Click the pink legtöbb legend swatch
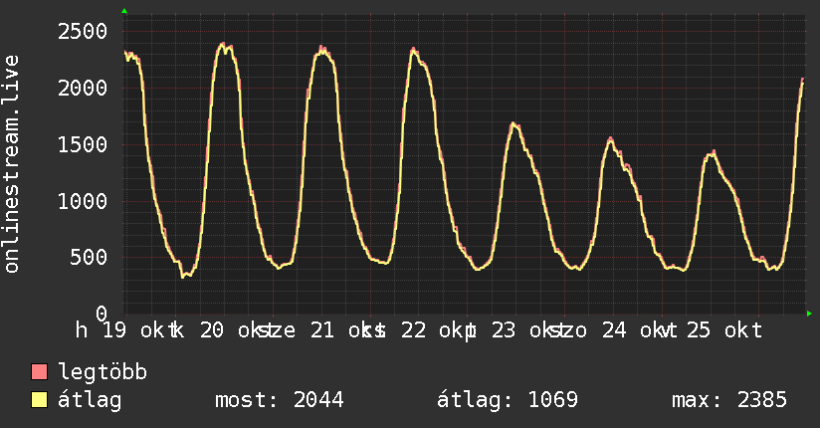This screenshot has height=428, width=820. pos(39,371)
